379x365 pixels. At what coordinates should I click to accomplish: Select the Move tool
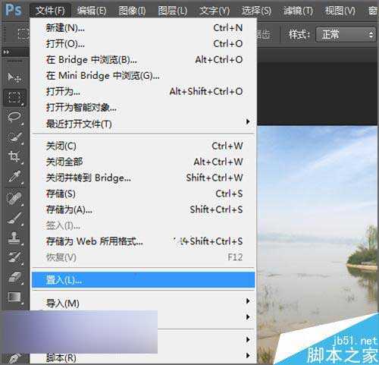coord(14,77)
